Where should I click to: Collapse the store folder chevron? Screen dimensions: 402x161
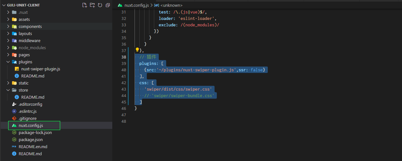point(8,90)
